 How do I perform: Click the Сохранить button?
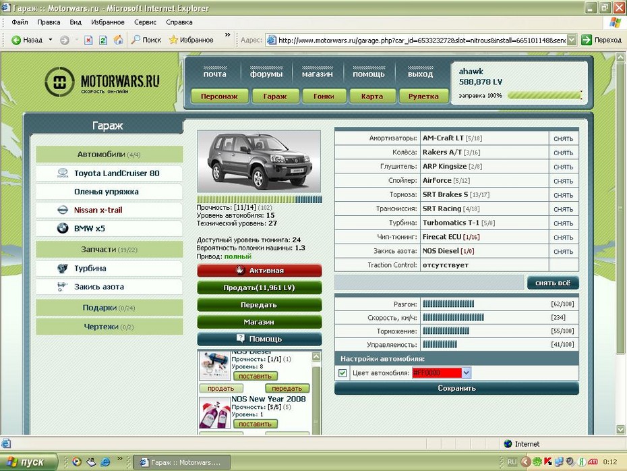coord(456,388)
